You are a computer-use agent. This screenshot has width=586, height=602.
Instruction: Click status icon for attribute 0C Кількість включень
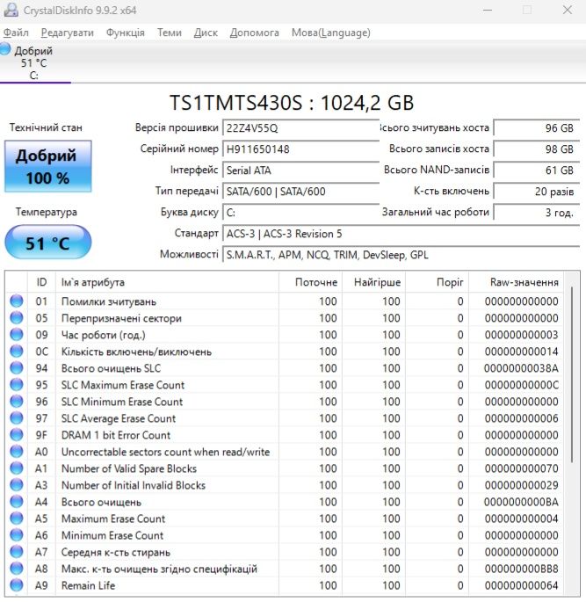pyautogui.click(x=17, y=352)
